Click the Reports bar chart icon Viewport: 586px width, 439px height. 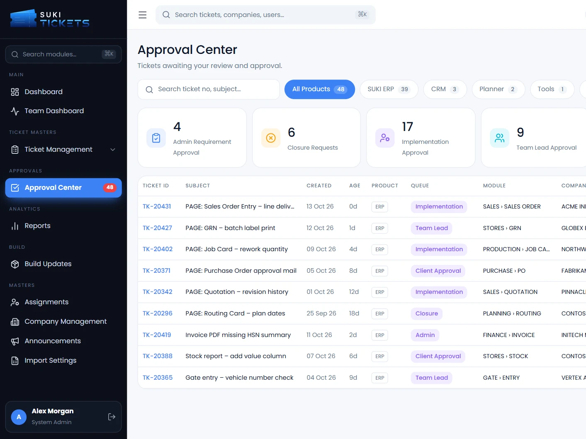pyautogui.click(x=15, y=226)
